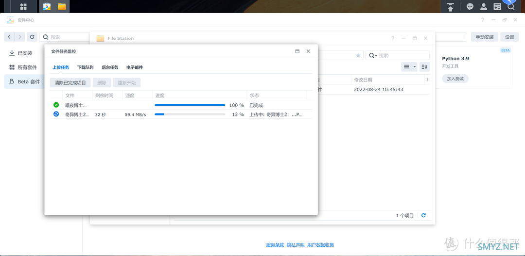The height and width of the screenshot is (256, 525).
Task: Select the Upload Tasks tab (上传任务)
Action: [x=61, y=67]
